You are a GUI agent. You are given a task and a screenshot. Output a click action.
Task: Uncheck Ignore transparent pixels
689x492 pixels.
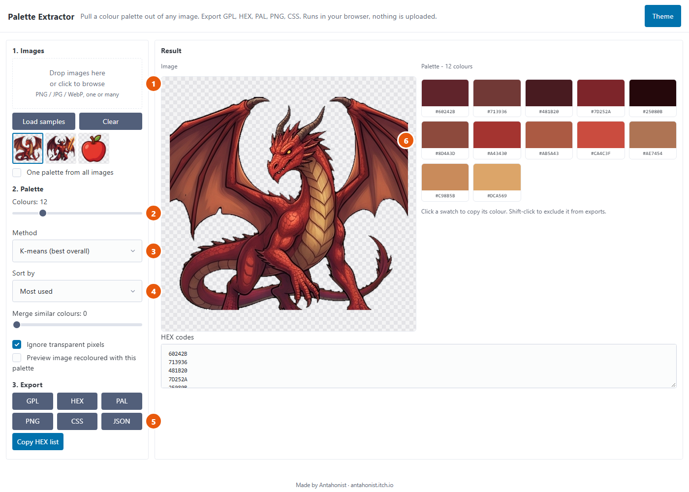point(17,344)
